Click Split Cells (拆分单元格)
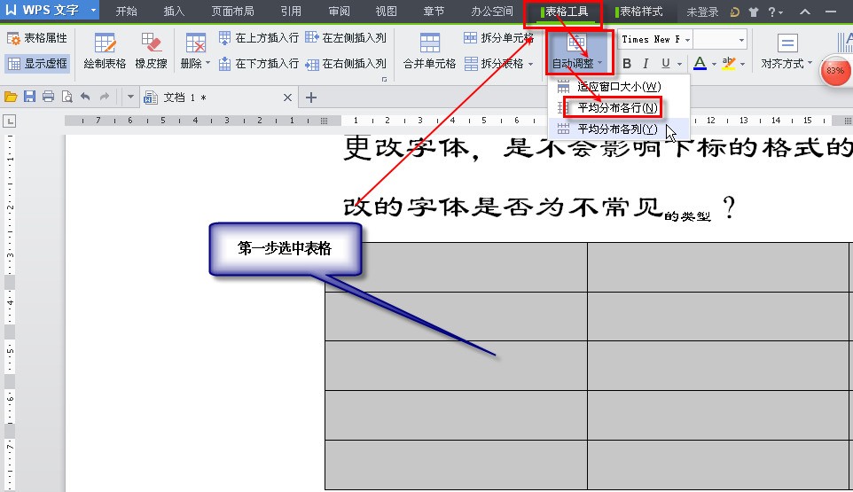 tap(499, 38)
